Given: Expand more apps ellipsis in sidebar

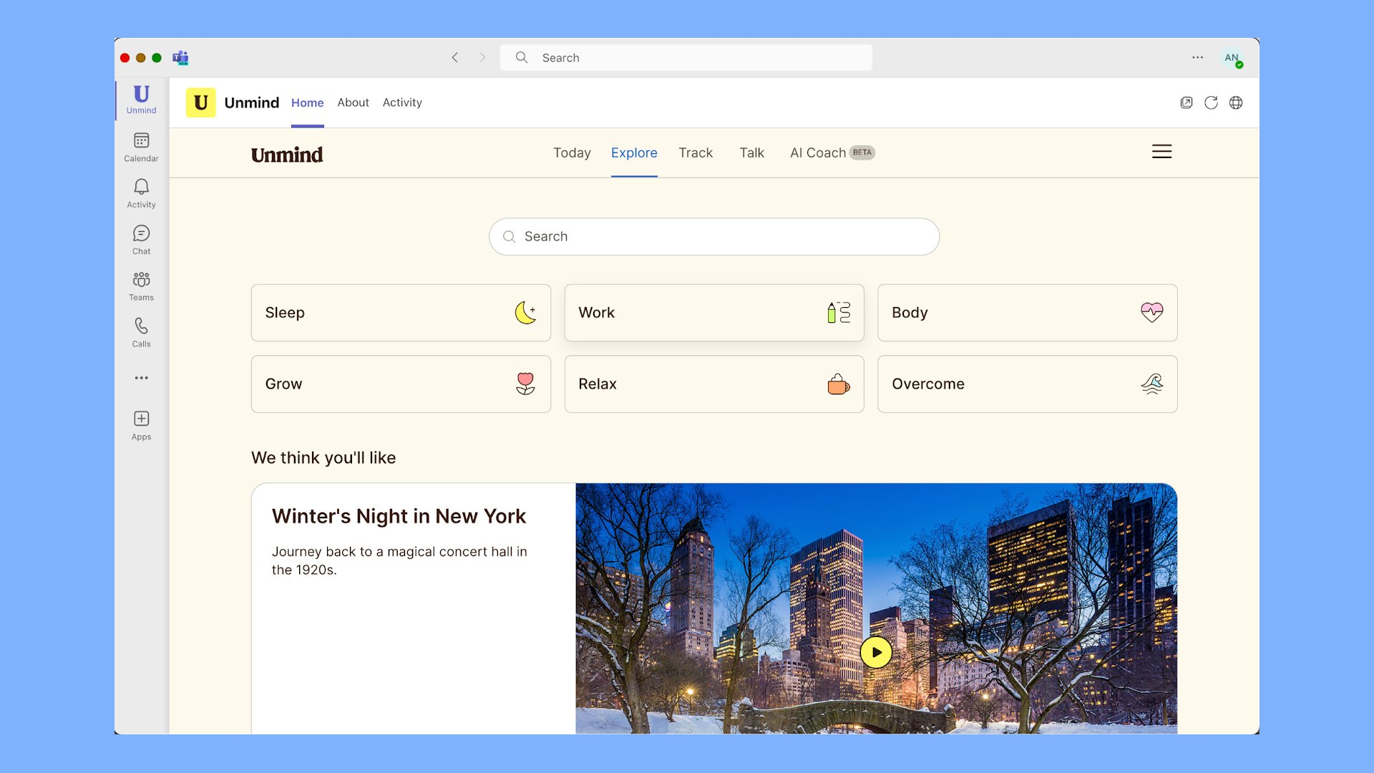Looking at the screenshot, I should coord(141,378).
